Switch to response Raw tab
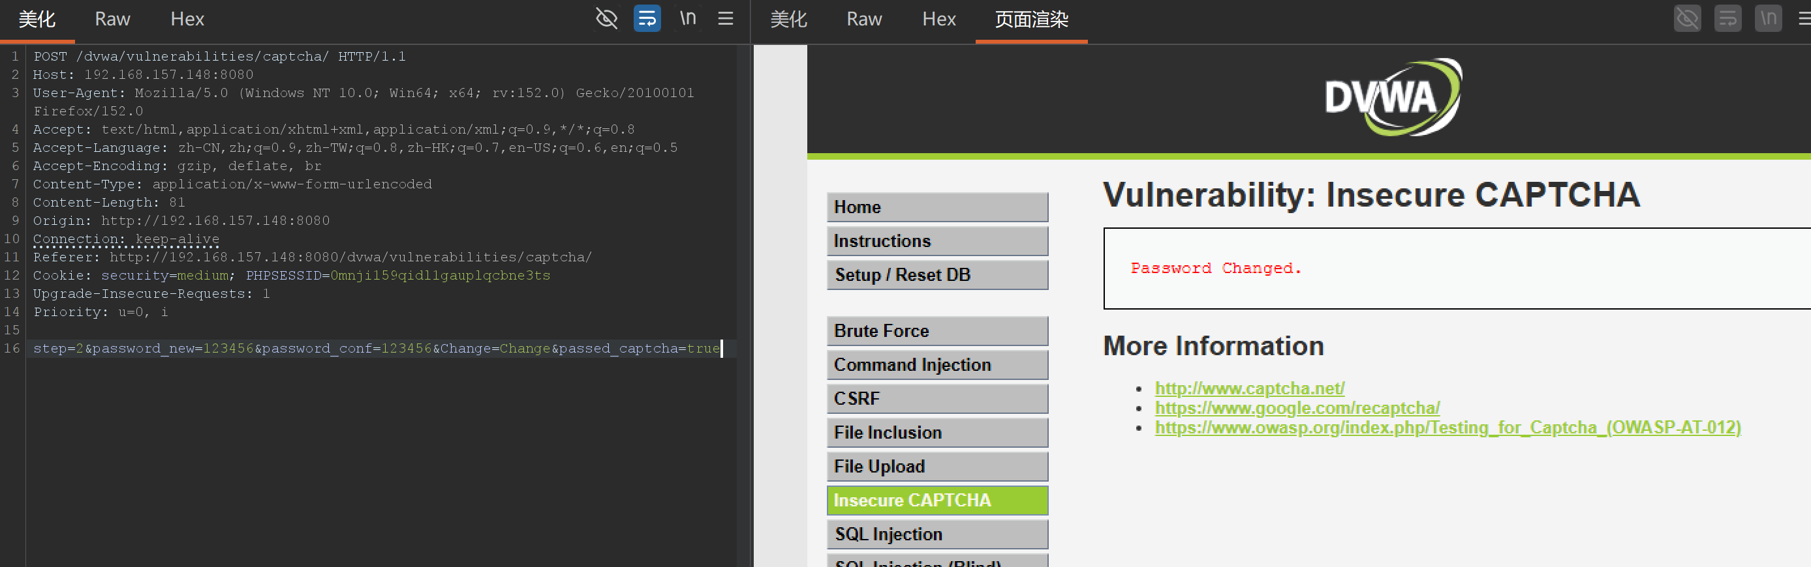Screen dimensions: 1811x567 (x=864, y=20)
